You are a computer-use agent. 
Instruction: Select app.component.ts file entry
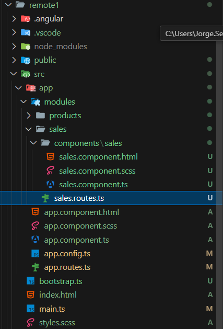(112, 240)
